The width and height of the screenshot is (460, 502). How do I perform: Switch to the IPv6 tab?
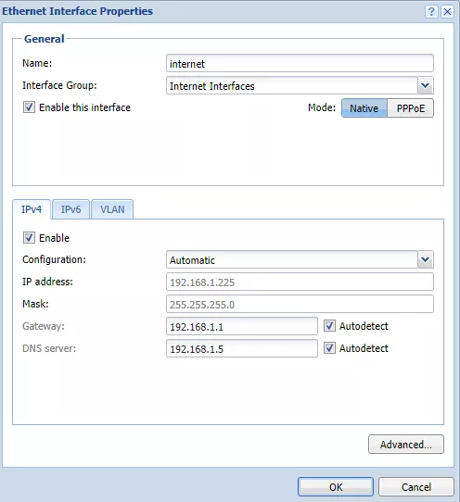[x=70, y=209]
